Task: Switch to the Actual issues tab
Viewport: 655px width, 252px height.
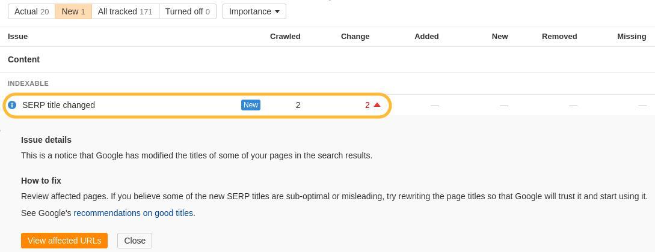Action: click(x=31, y=11)
